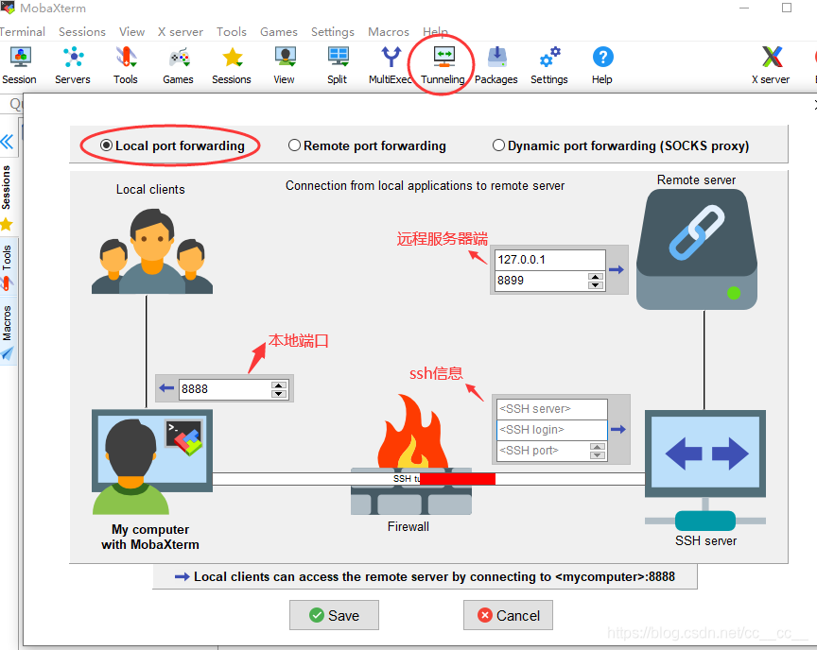This screenshot has width=817, height=650.
Task: Switch to the Sessions side tab
Action: 7,197
